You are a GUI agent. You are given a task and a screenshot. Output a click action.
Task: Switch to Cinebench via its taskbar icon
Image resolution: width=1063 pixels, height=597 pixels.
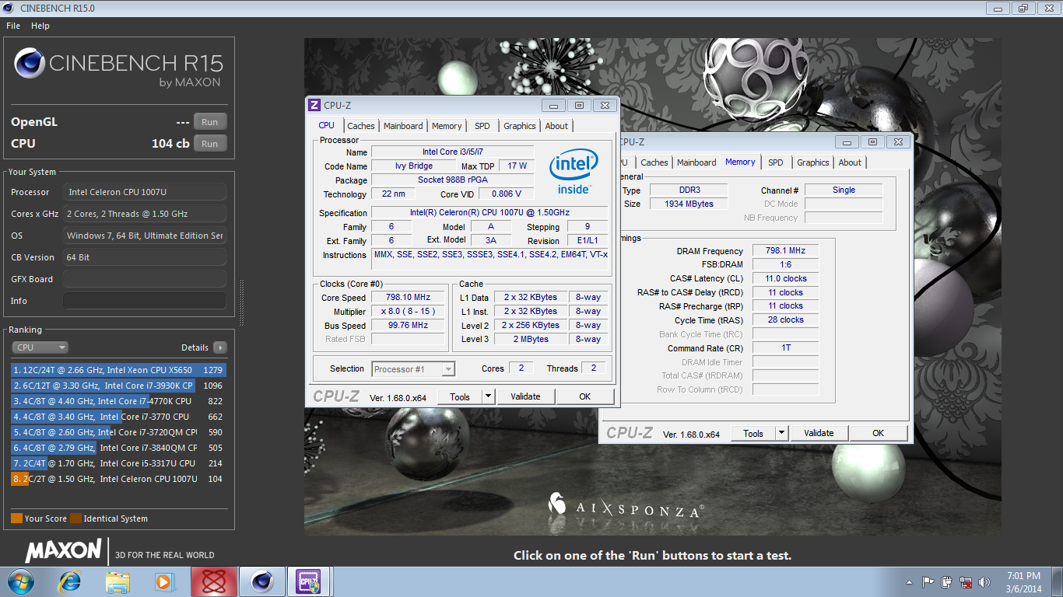(262, 581)
